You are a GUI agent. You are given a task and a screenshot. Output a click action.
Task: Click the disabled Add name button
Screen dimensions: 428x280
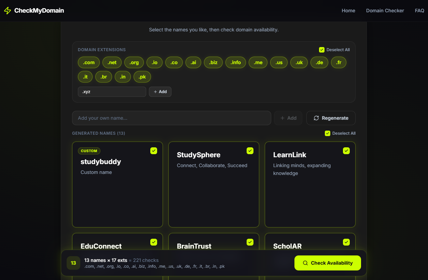tap(288, 118)
